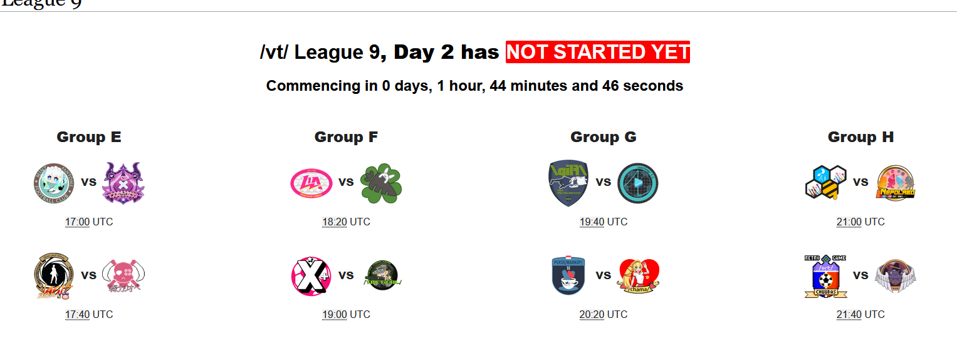Open the pink skull crossbones logo
This screenshot has width=957, height=343.
coord(123,276)
